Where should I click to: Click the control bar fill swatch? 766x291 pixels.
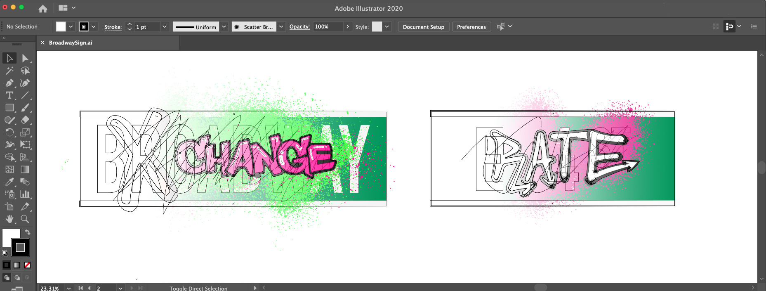point(61,26)
